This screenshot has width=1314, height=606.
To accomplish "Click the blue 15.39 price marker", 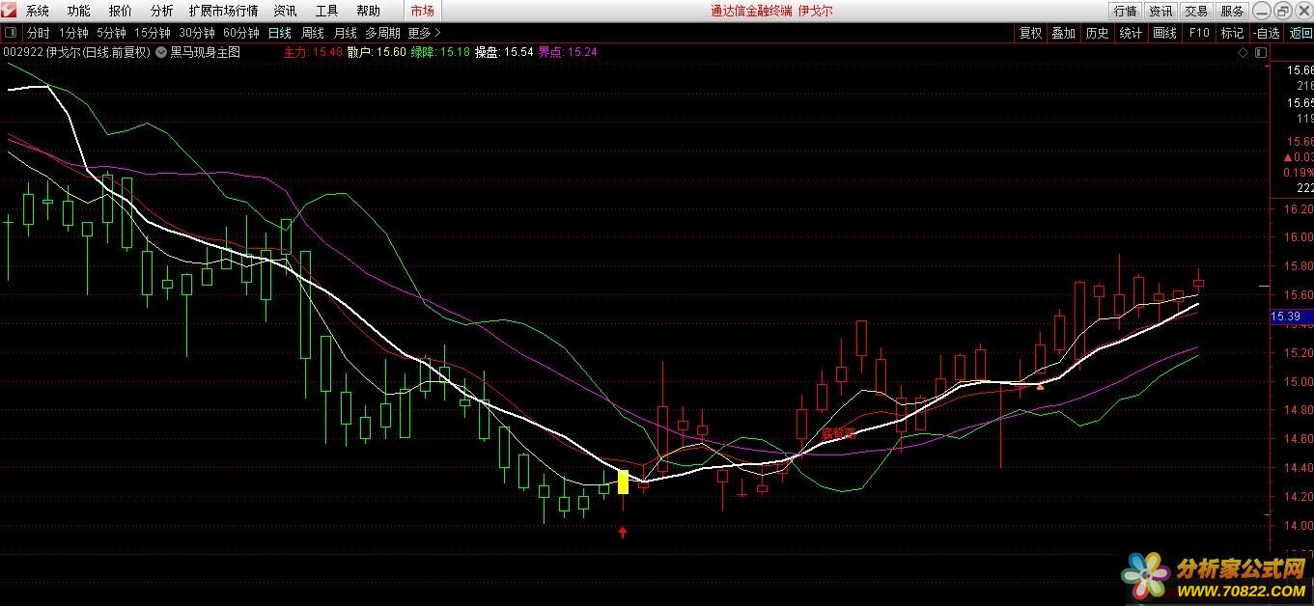I will click(1289, 317).
